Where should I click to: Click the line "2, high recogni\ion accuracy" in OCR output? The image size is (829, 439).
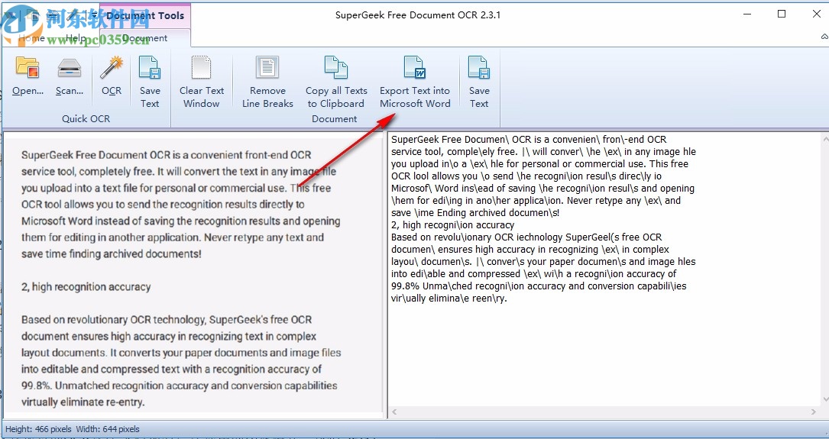[452, 225]
